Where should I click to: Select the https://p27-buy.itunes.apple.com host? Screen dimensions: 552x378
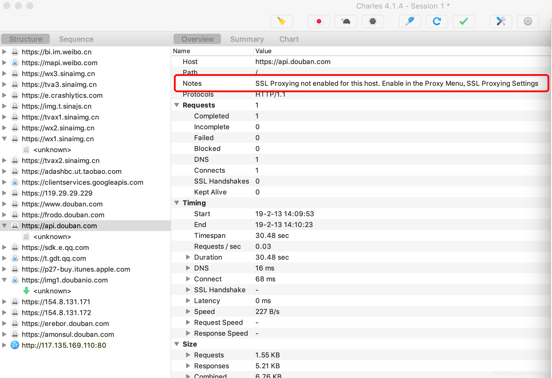tap(76, 269)
